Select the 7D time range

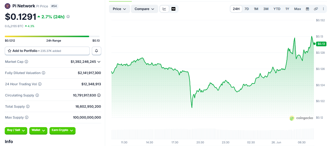[x=247, y=9]
